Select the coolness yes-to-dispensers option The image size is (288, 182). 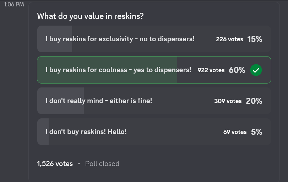pyautogui.click(x=154, y=70)
